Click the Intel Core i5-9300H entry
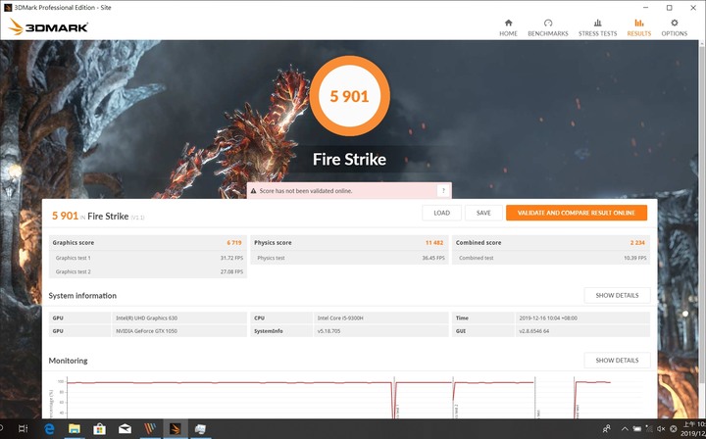This screenshot has height=439, width=706. [x=340, y=318]
